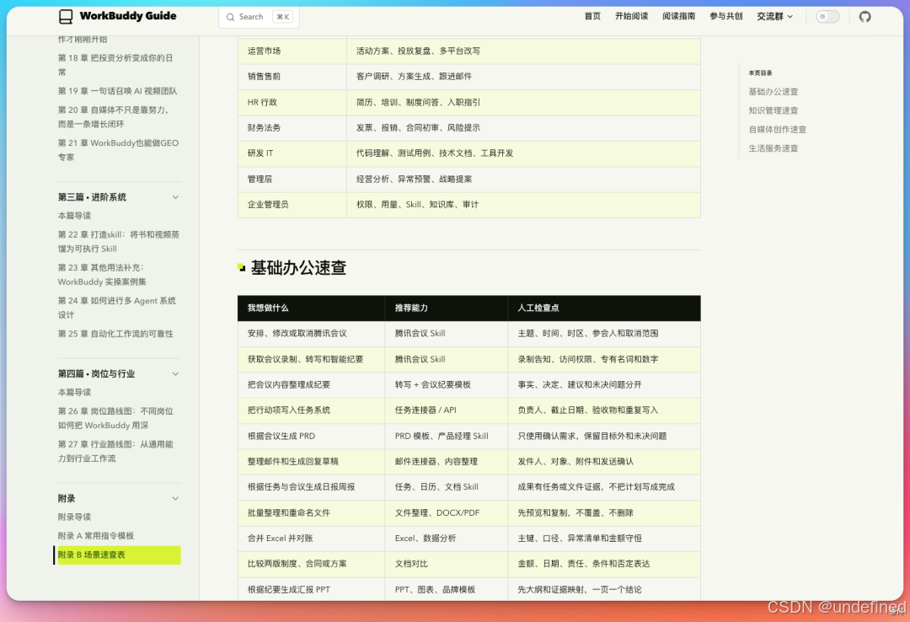Open 第 26 章 岗位路线图 chapter
910x622 pixels.
coord(115,418)
